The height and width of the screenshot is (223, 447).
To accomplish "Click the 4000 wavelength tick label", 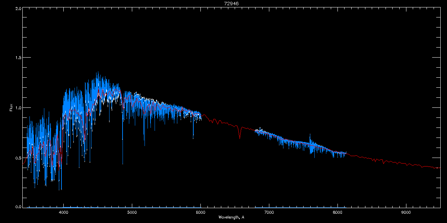I will (64, 213).
